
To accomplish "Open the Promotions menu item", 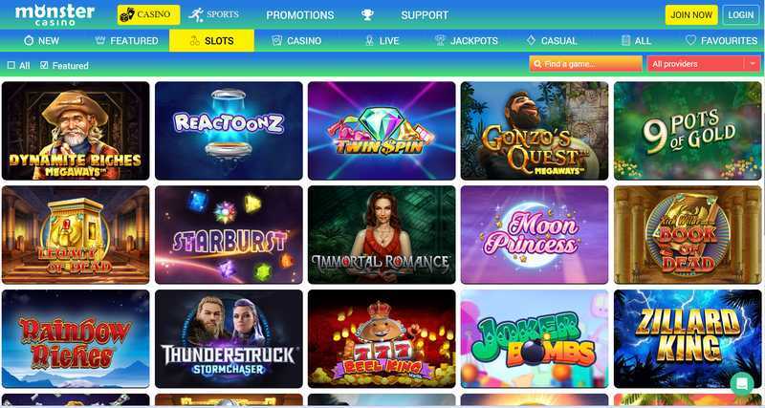I will pos(300,15).
